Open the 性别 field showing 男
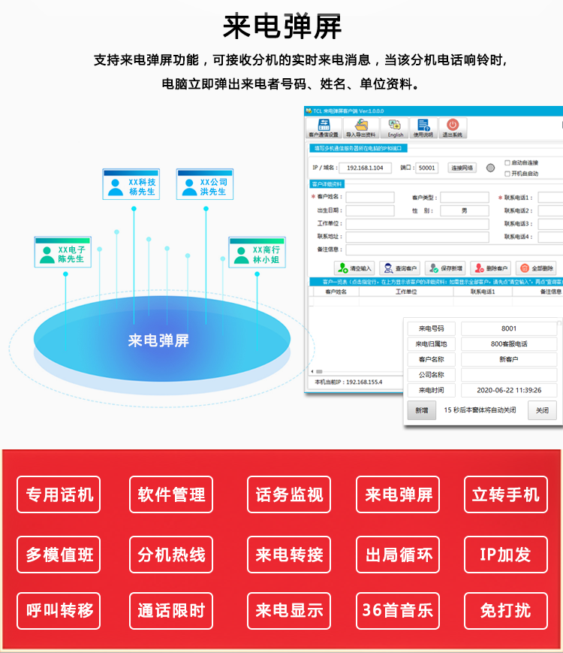Viewport: 563px width, 653px height. tap(464, 211)
